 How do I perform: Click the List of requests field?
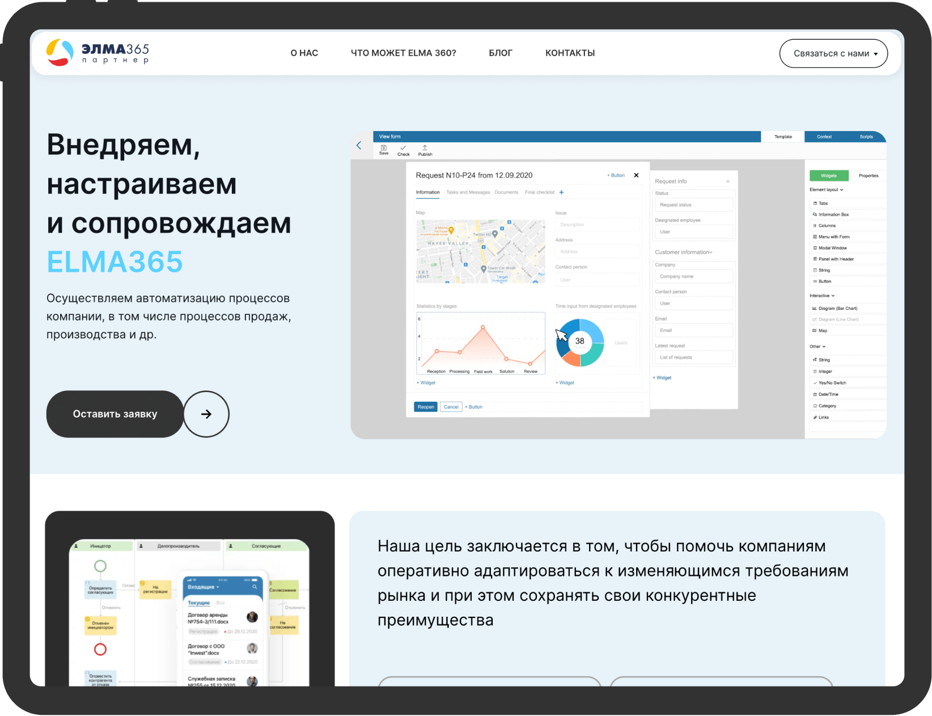[694, 357]
